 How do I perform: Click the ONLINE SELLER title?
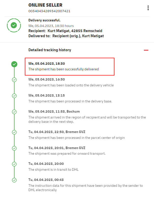[45, 5]
